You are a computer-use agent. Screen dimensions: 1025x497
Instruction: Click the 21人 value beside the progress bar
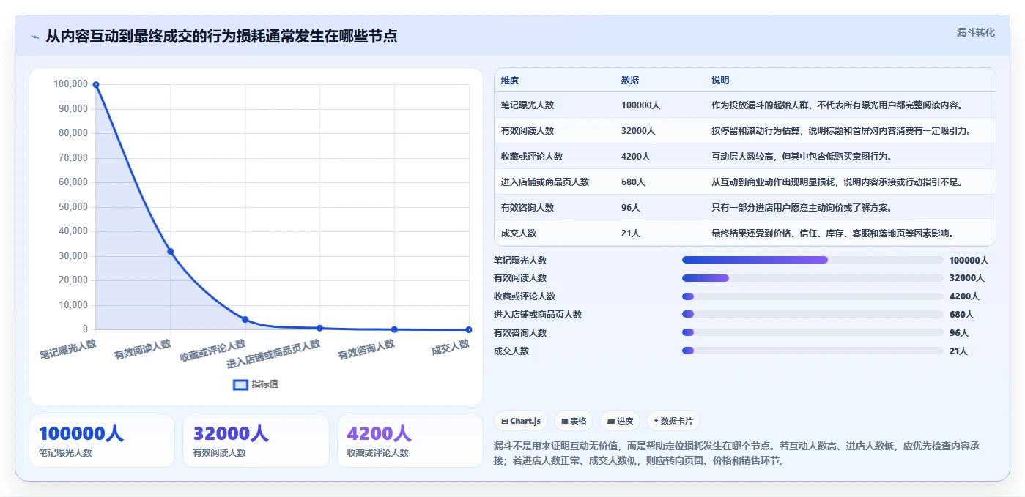click(958, 351)
